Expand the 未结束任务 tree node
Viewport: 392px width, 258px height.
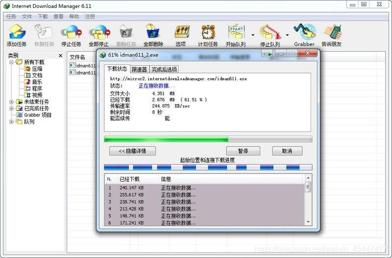[x=11, y=102]
